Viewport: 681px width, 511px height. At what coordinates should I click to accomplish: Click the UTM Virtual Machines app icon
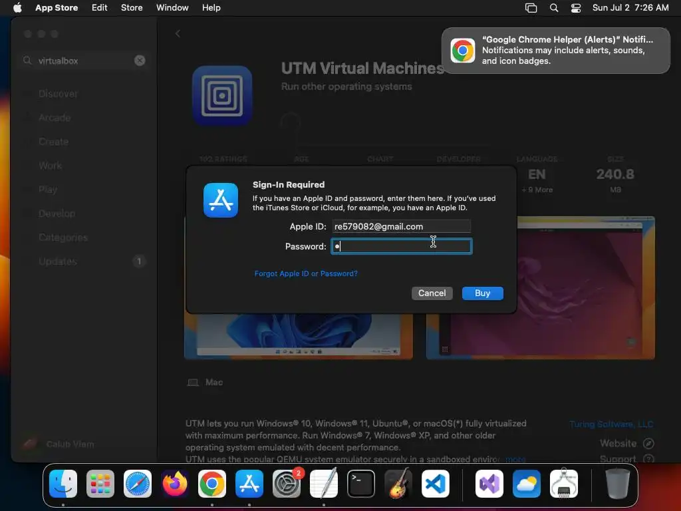pyautogui.click(x=222, y=96)
